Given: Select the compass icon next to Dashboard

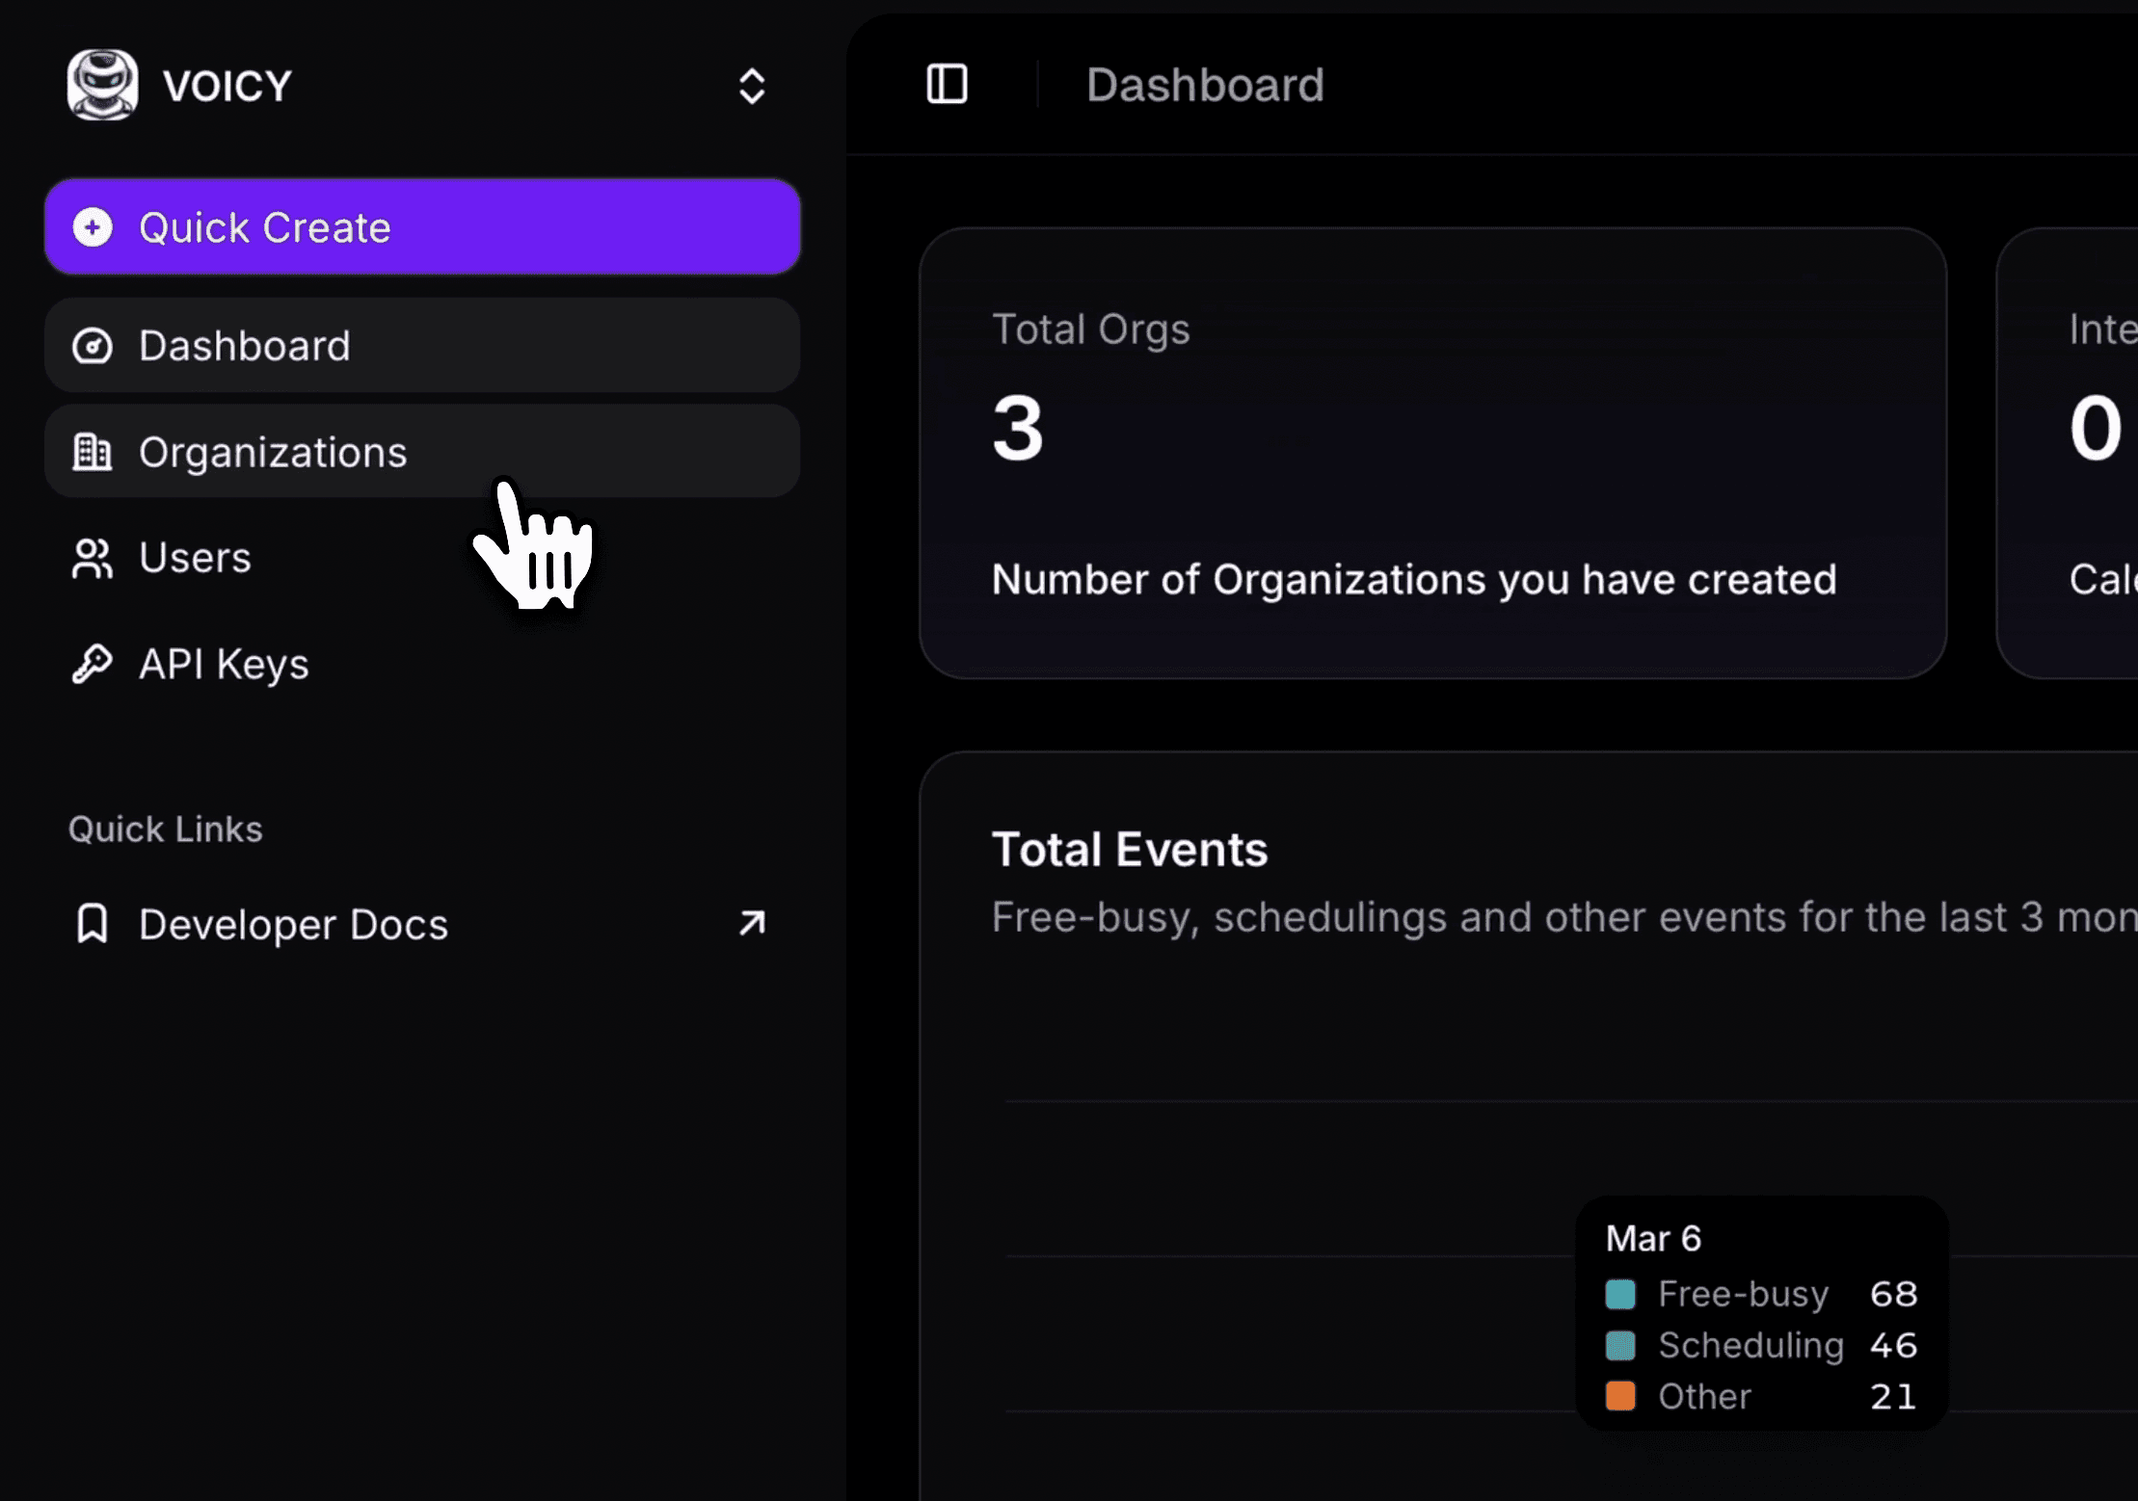Looking at the screenshot, I should pos(92,345).
